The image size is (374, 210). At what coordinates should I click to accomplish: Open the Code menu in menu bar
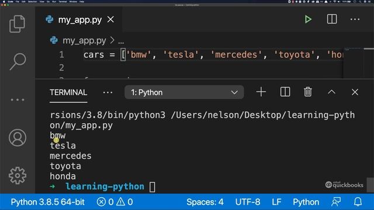[11, 1]
